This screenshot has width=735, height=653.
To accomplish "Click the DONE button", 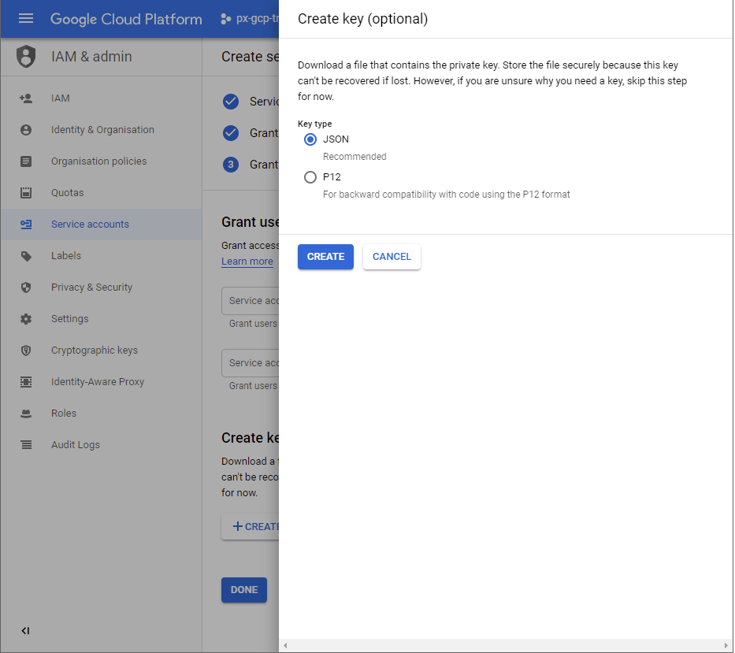I will [x=244, y=590].
